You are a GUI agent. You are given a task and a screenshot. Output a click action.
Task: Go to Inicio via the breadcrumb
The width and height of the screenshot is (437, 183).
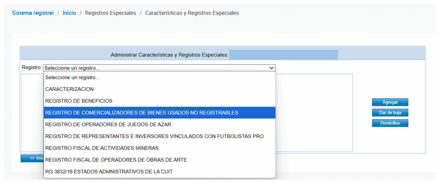tap(69, 13)
